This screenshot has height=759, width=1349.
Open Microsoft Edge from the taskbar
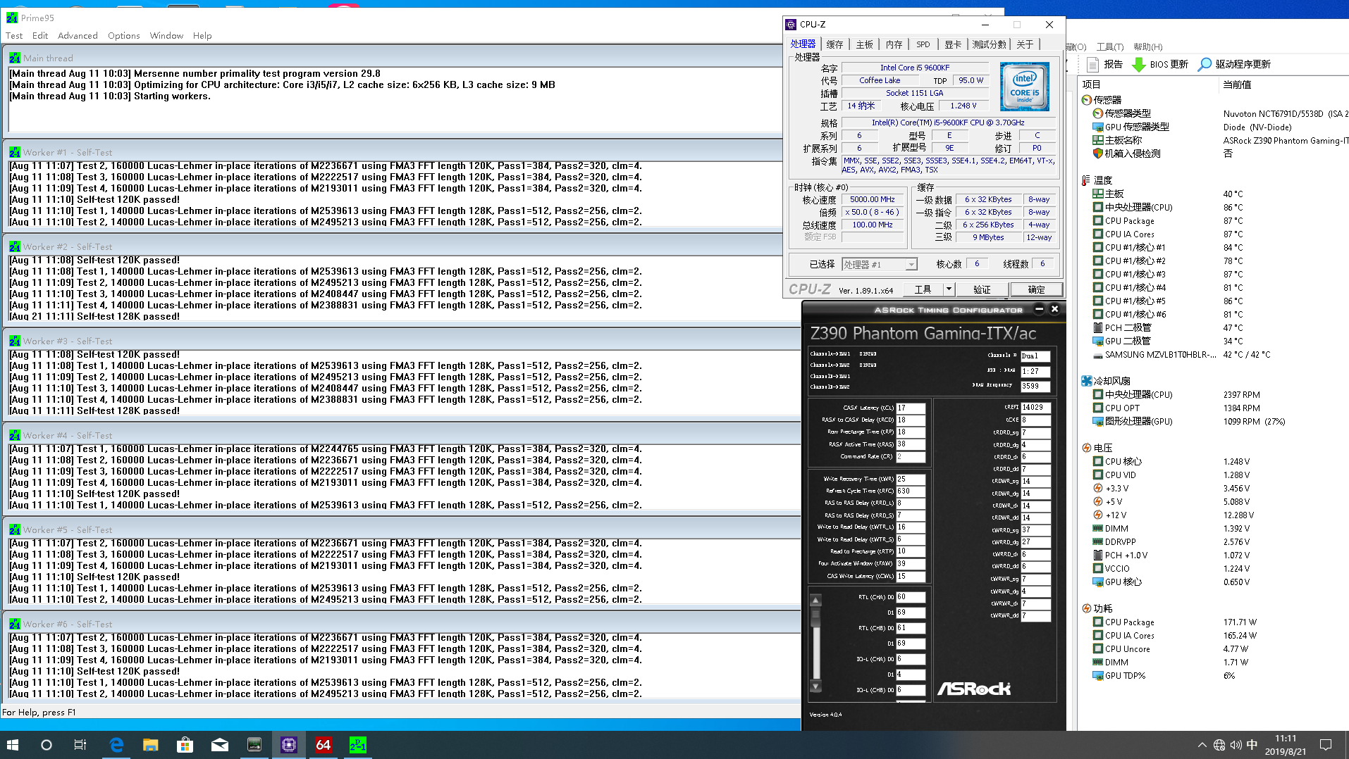click(116, 745)
